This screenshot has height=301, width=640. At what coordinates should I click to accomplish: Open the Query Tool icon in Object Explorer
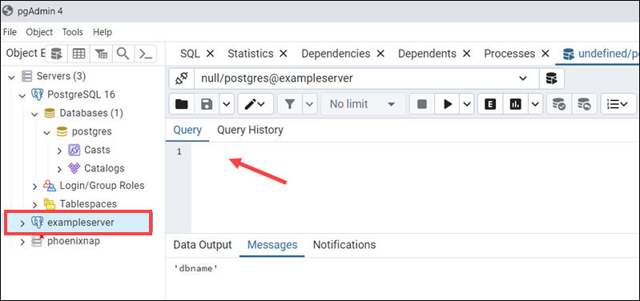(x=57, y=54)
